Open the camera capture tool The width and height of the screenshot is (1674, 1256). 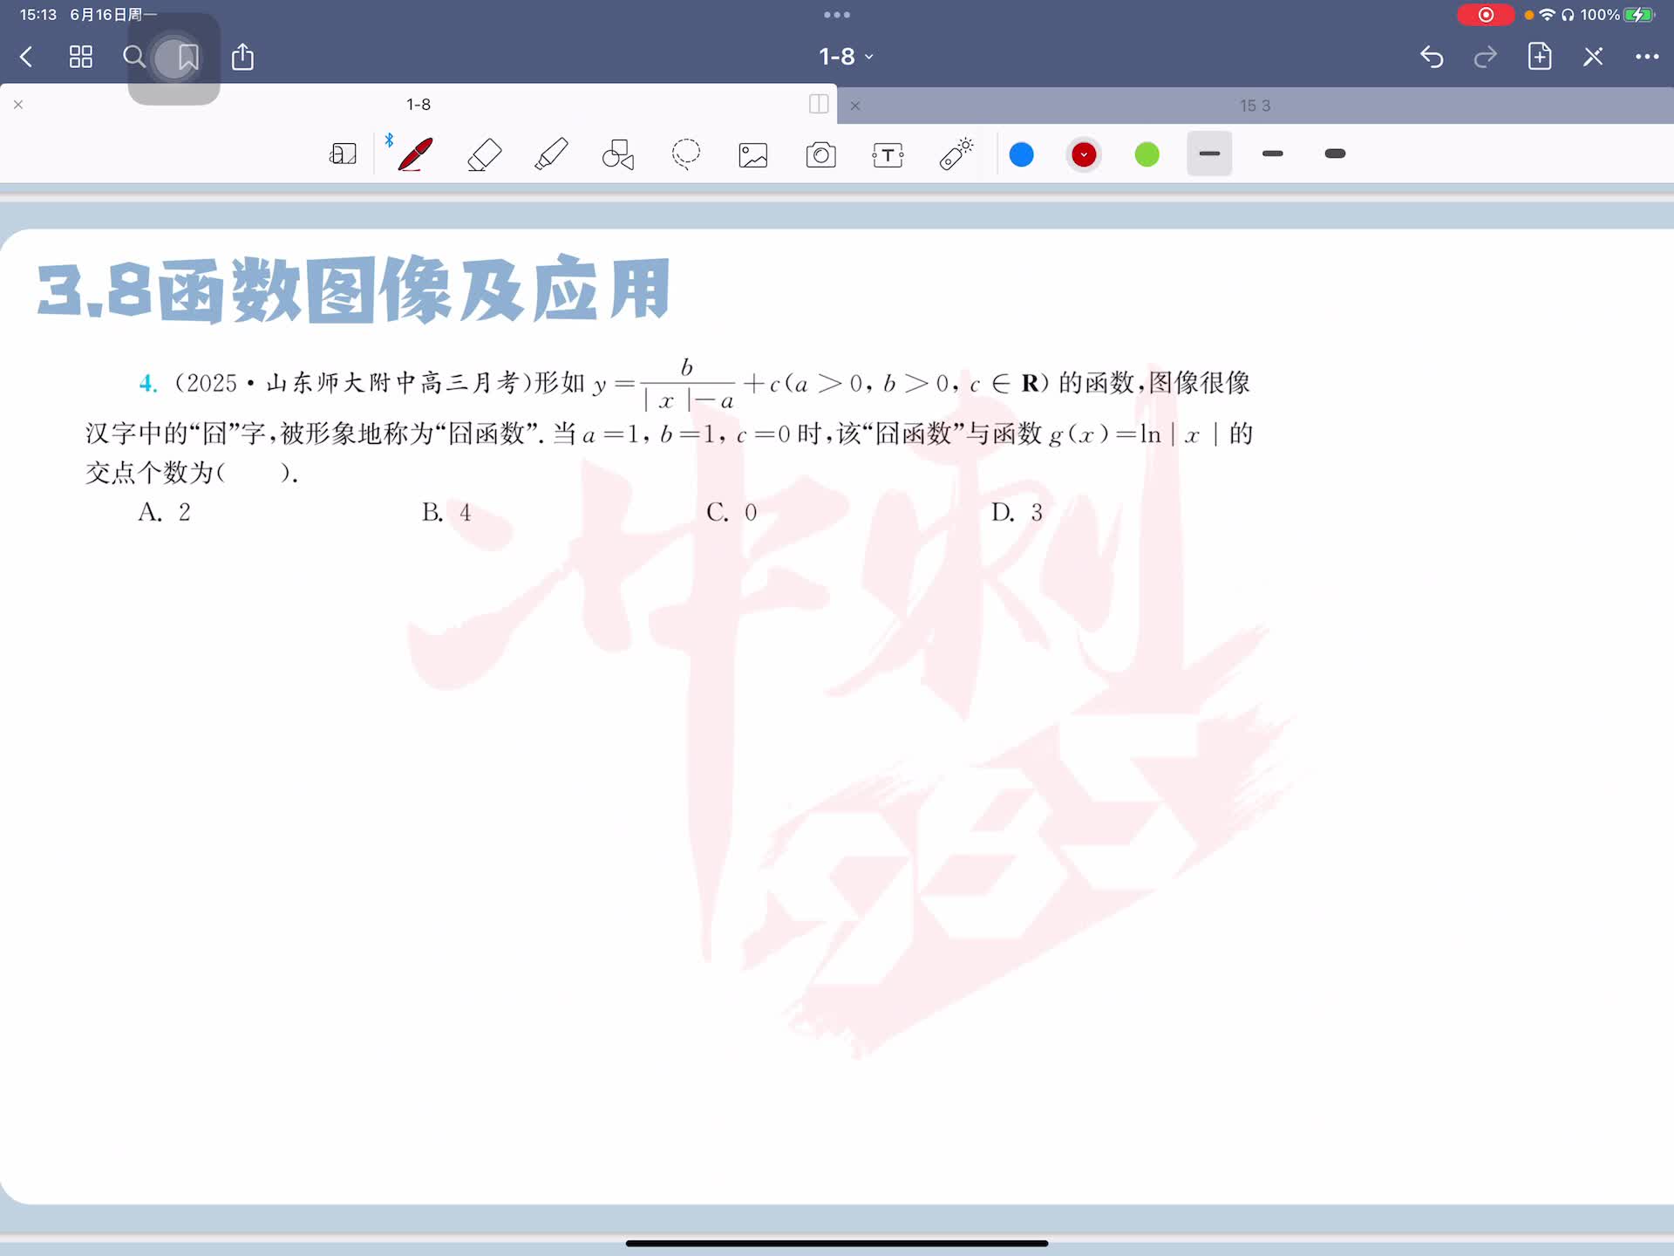(x=820, y=155)
